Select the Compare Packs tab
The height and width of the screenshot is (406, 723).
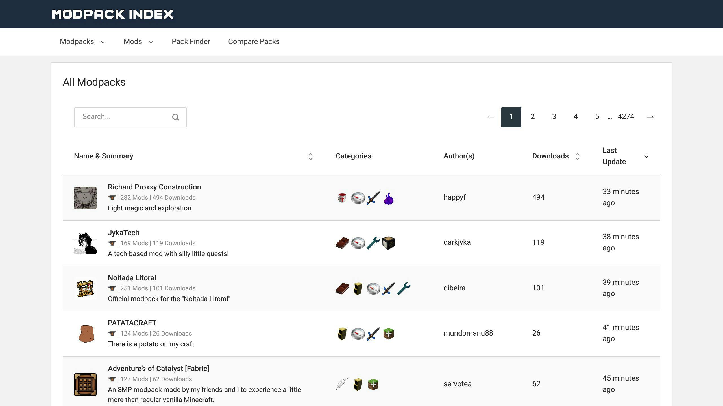[254, 42]
